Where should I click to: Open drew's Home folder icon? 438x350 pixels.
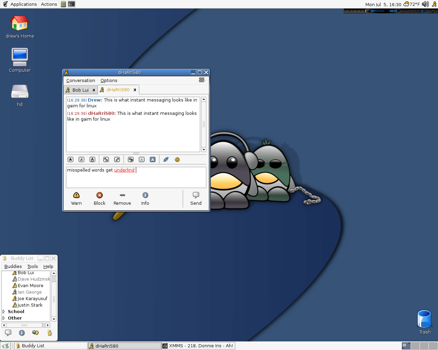click(20, 27)
